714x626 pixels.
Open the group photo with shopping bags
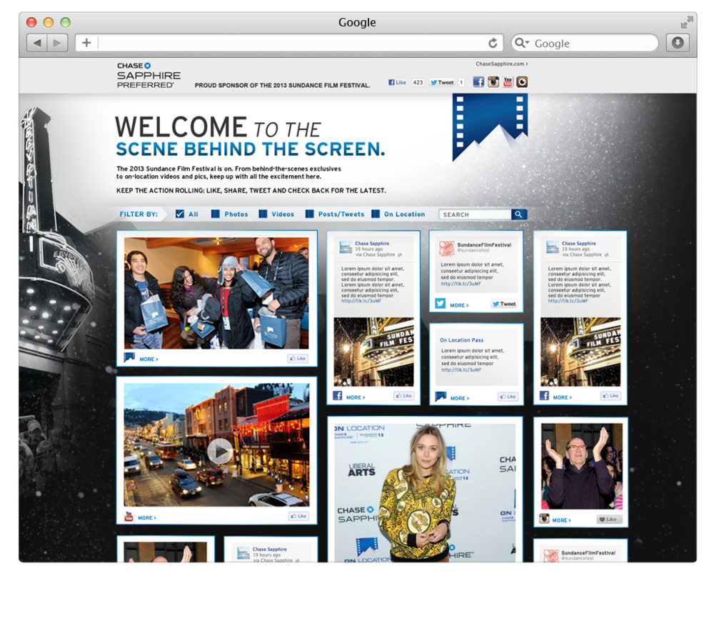[216, 293]
